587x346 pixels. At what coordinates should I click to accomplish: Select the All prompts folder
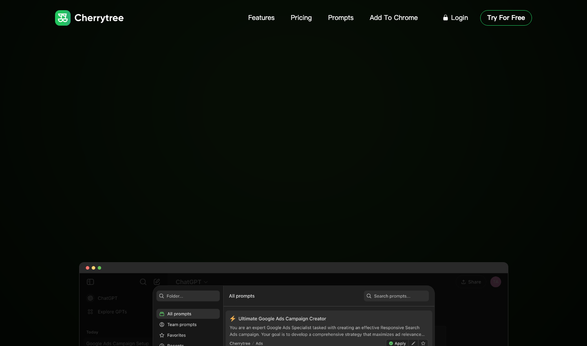[188, 314]
